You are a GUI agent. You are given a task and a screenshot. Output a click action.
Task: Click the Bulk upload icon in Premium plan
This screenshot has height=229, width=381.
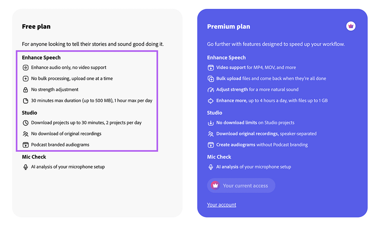coord(211,79)
